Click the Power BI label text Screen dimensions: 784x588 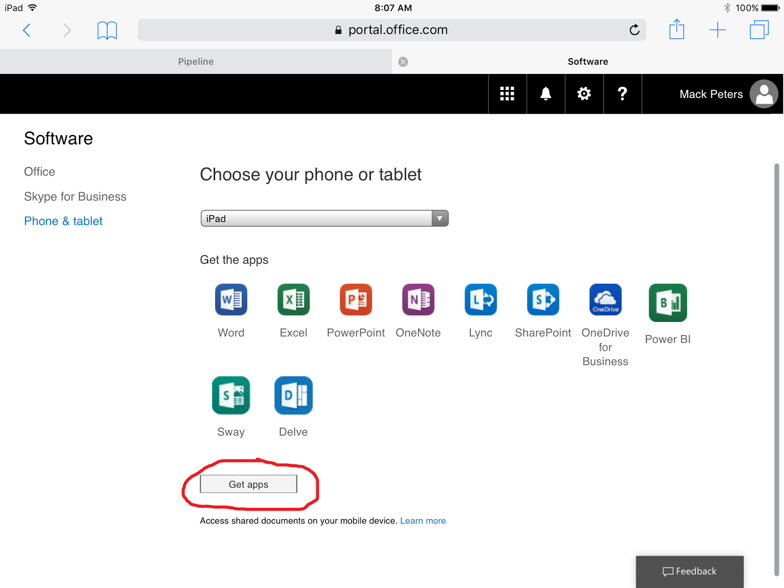pyautogui.click(x=668, y=339)
